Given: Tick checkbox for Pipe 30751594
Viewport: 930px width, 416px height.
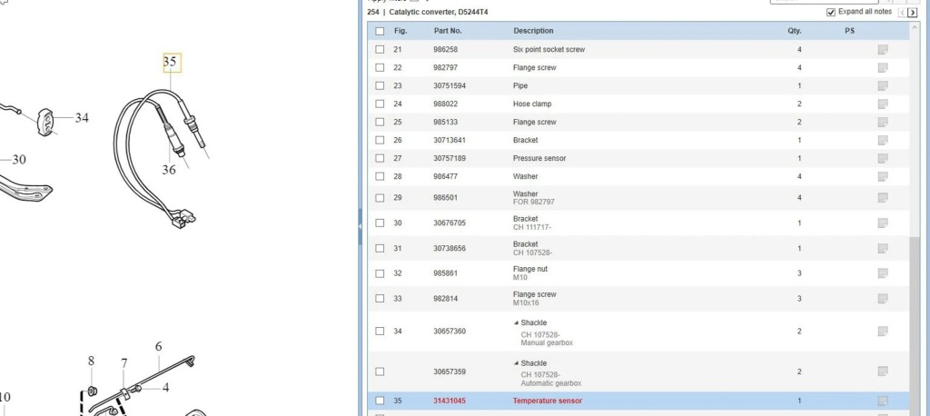Looking at the screenshot, I should point(380,86).
